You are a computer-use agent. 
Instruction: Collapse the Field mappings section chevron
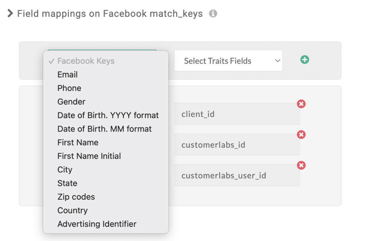click(x=10, y=13)
